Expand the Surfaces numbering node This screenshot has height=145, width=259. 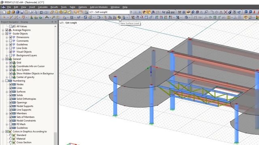coord(7,91)
